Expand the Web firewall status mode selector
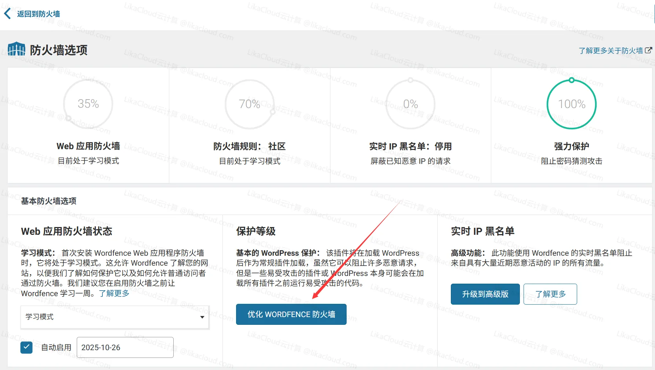 click(x=114, y=317)
